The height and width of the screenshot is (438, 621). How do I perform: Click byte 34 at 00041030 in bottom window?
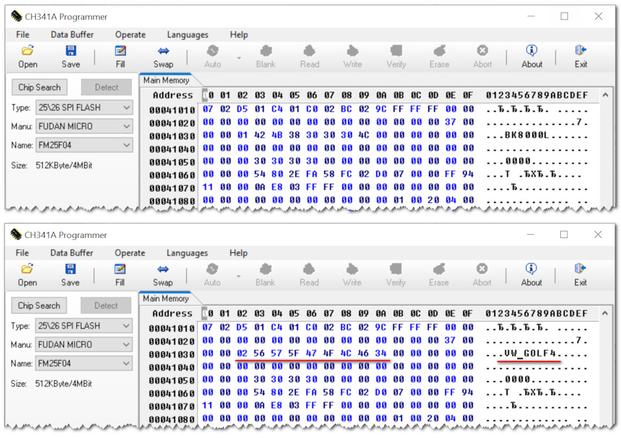[x=380, y=353]
